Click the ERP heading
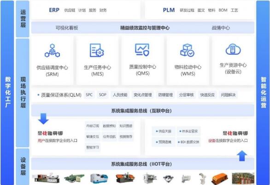 pyautogui.click(x=54, y=10)
